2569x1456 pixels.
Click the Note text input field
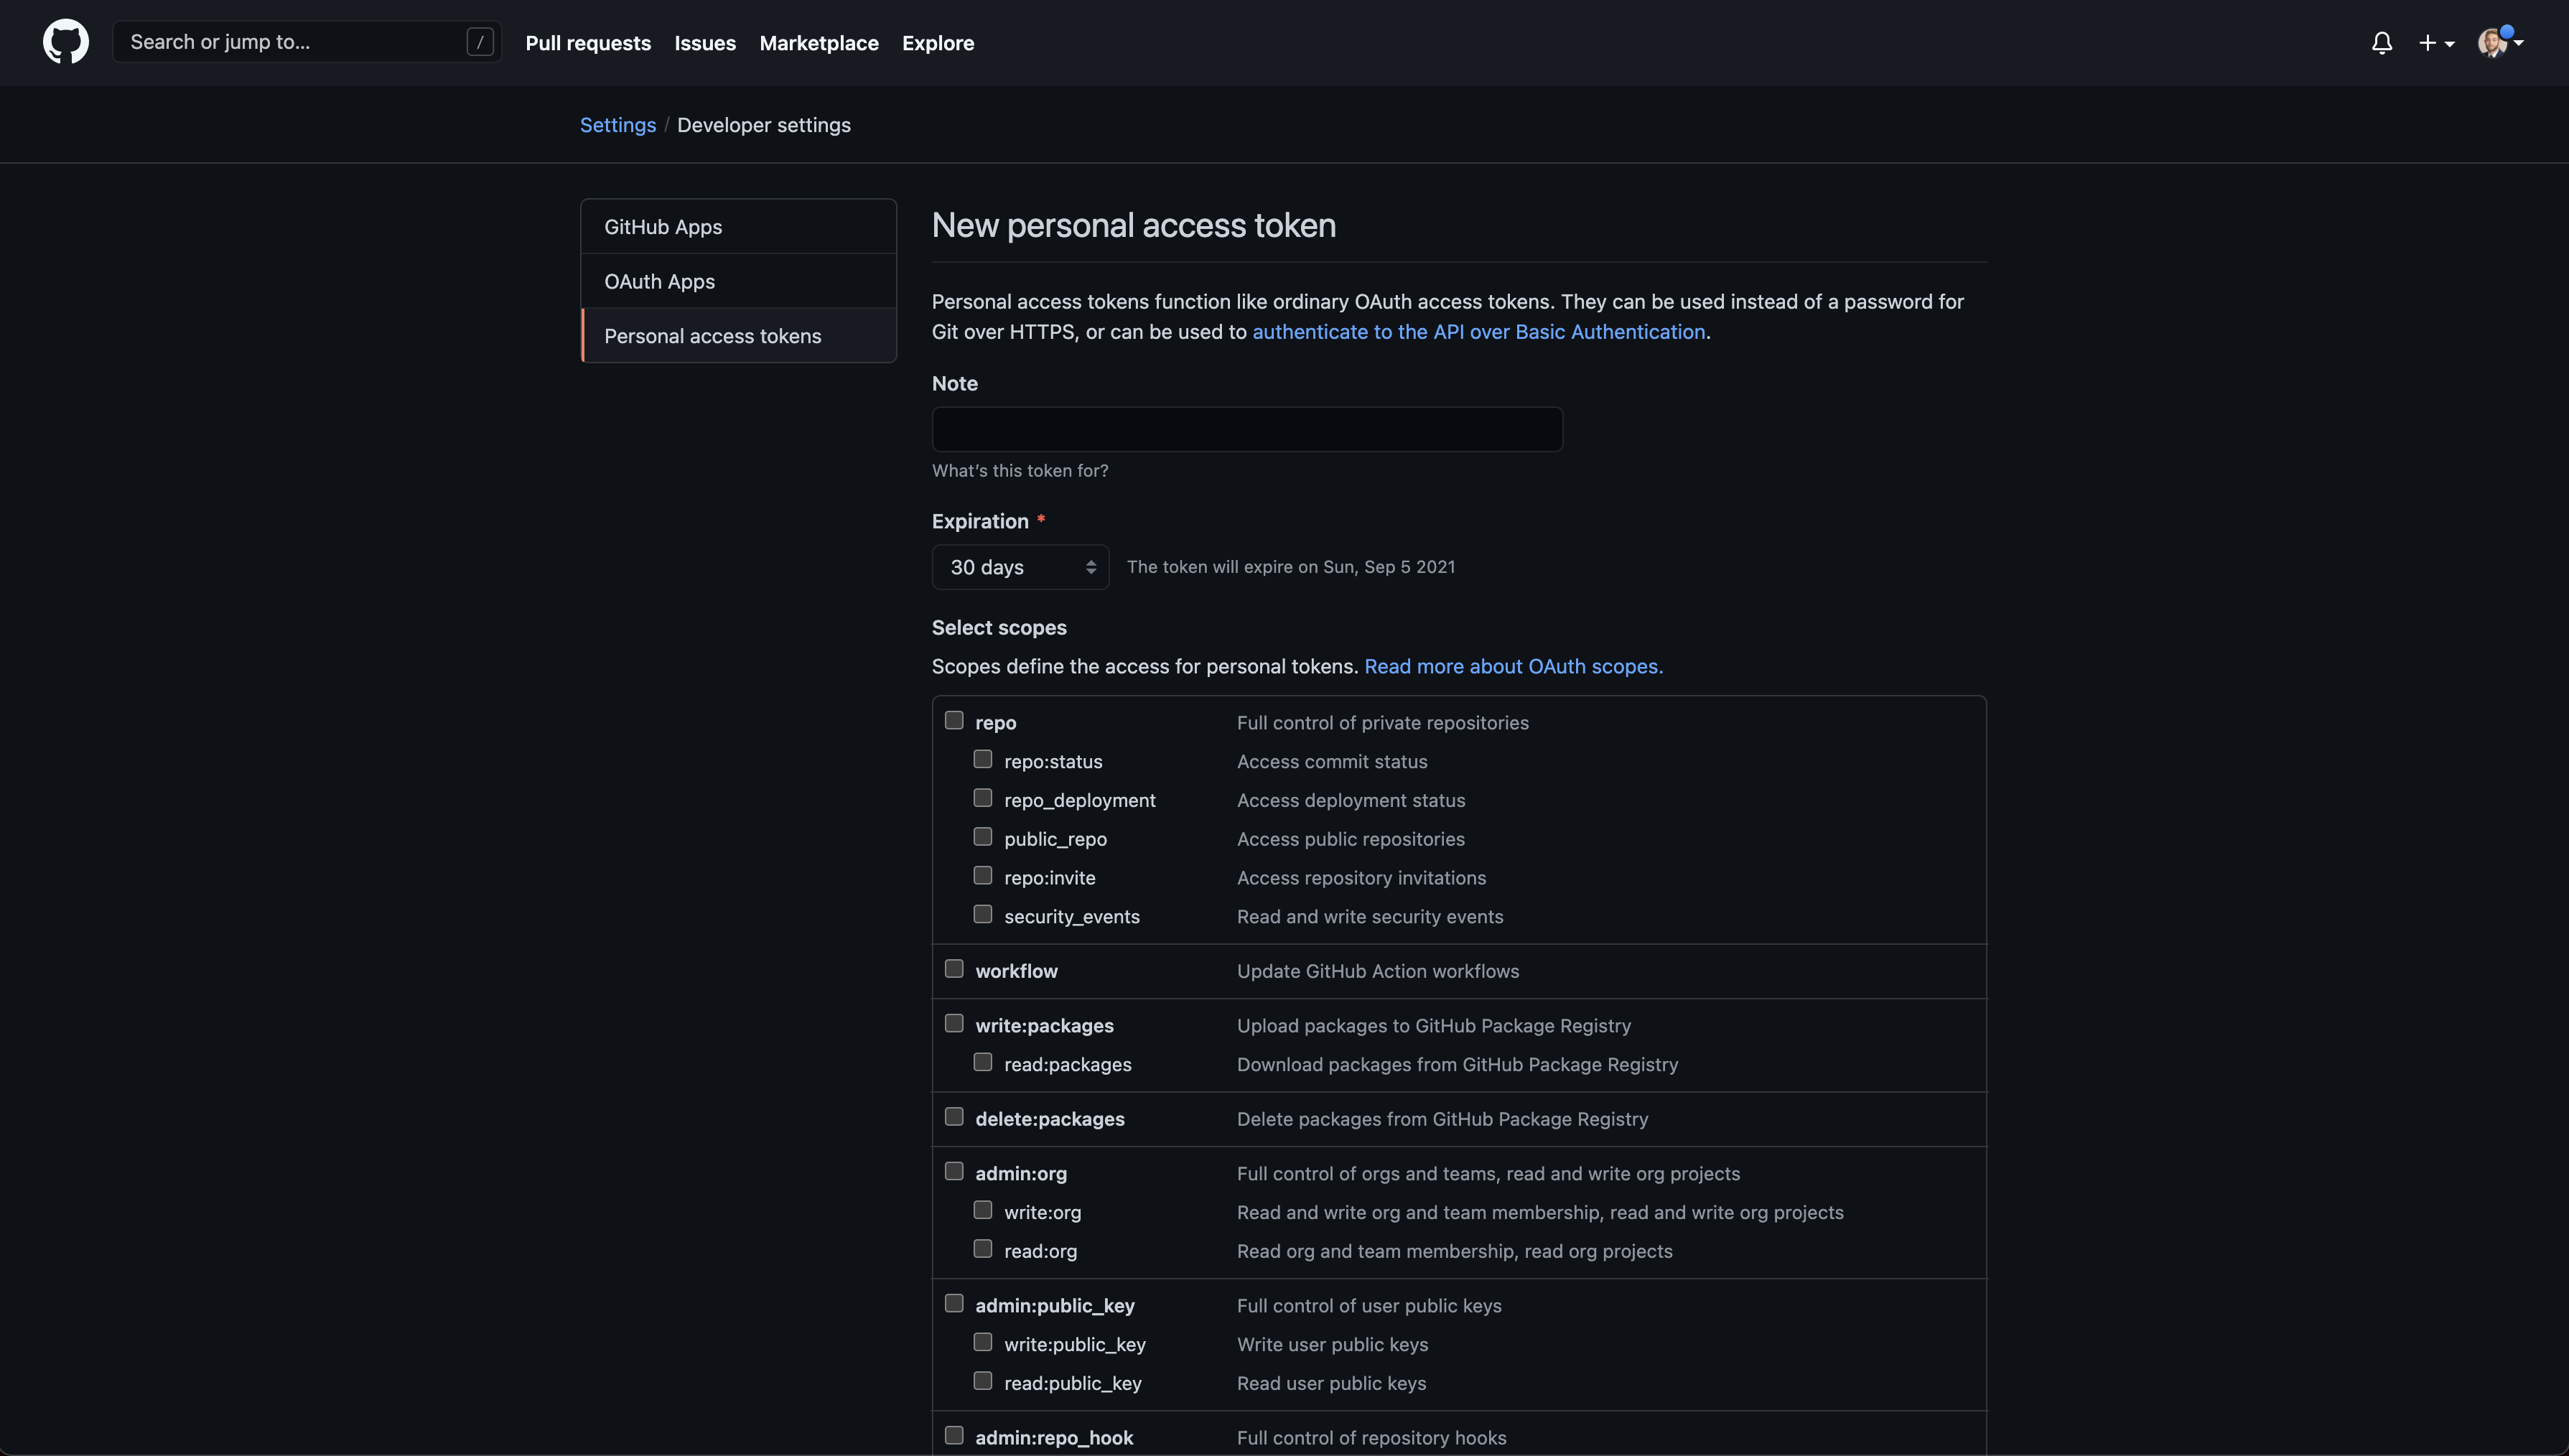coord(1247,429)
